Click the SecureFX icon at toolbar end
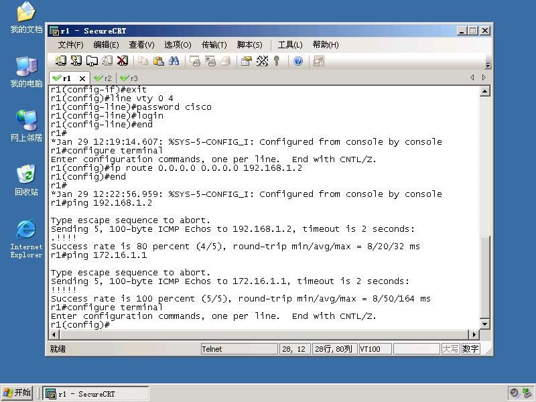The image size is (536, 402). click(x=319, y=61)
